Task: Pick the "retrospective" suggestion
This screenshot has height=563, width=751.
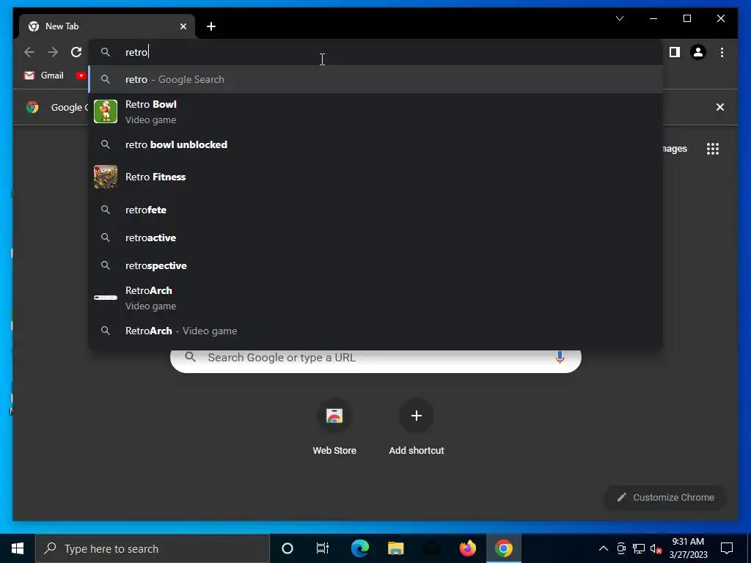Action: click(x=376, y=265)
